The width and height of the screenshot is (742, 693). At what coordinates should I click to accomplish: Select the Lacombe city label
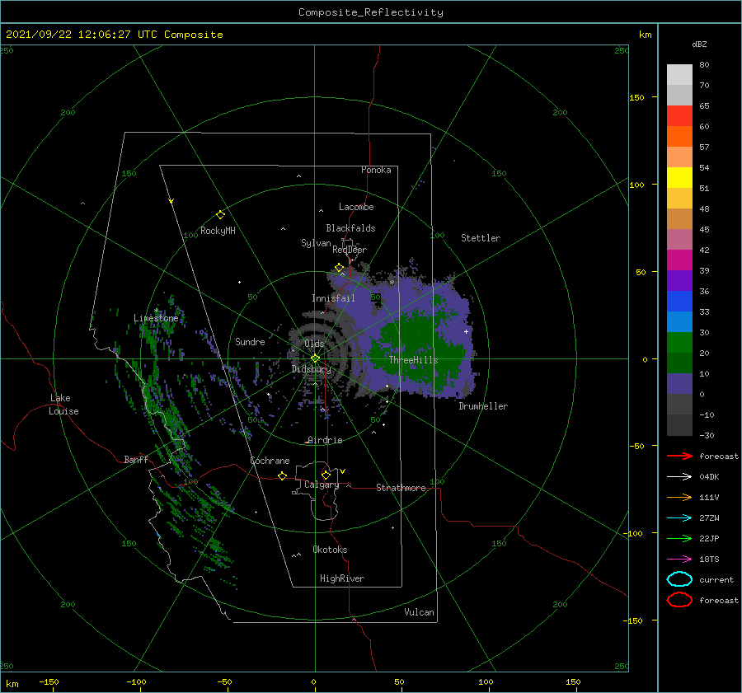click(356, 207)
